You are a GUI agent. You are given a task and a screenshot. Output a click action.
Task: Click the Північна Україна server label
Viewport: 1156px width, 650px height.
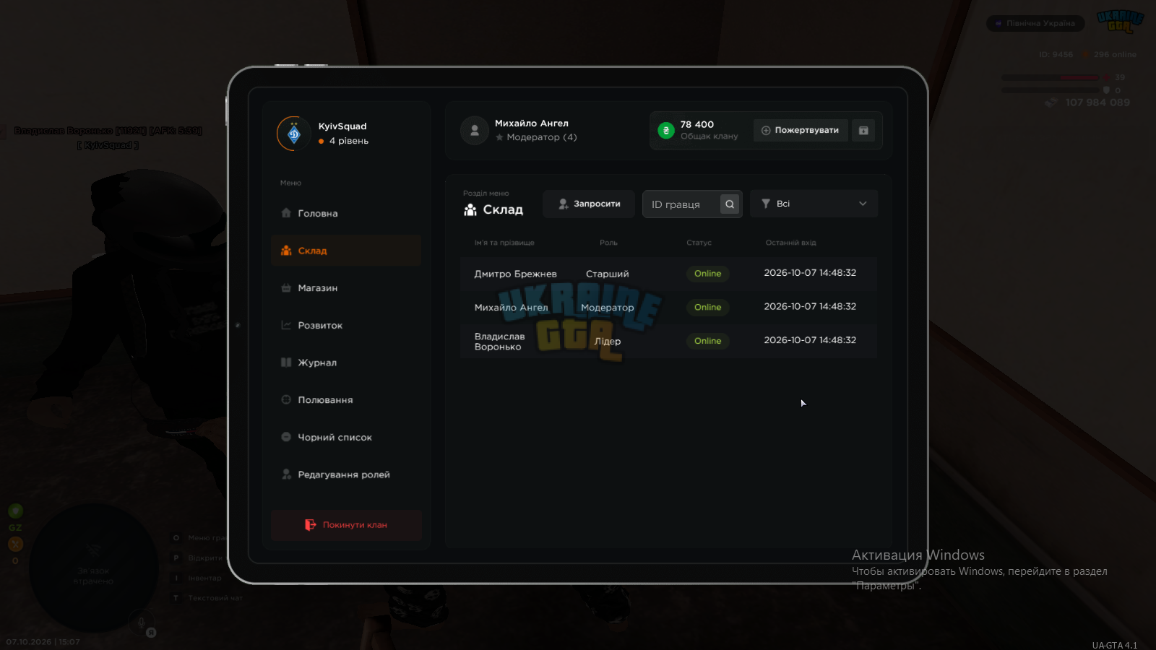point(1035,23)
